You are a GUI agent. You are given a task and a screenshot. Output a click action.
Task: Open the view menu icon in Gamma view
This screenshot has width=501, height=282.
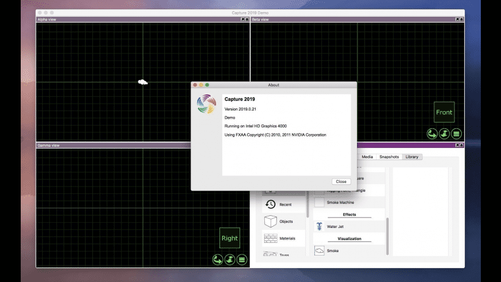(x=242, y=260)
